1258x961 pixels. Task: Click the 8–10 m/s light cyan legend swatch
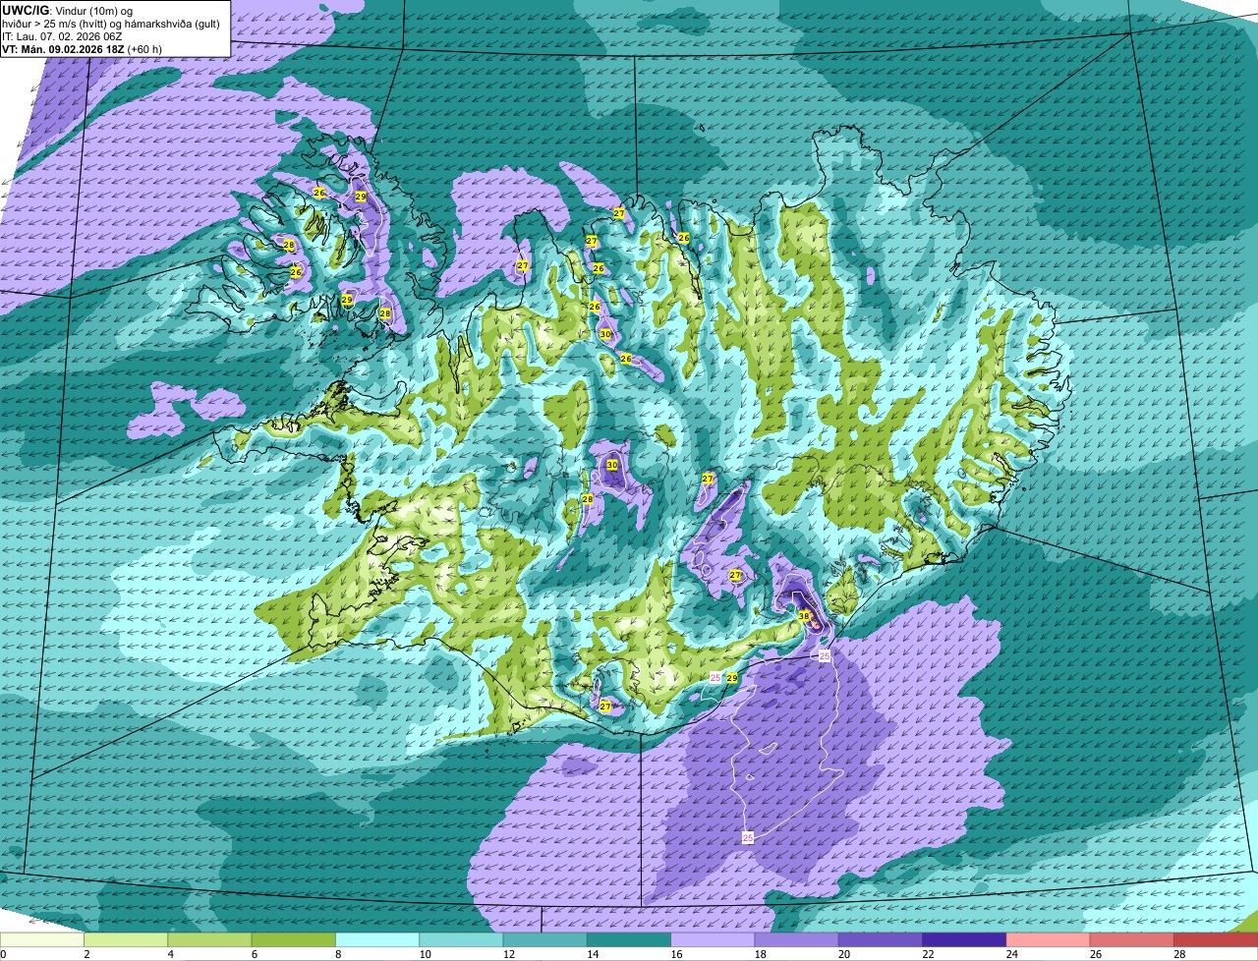[378, 939]
